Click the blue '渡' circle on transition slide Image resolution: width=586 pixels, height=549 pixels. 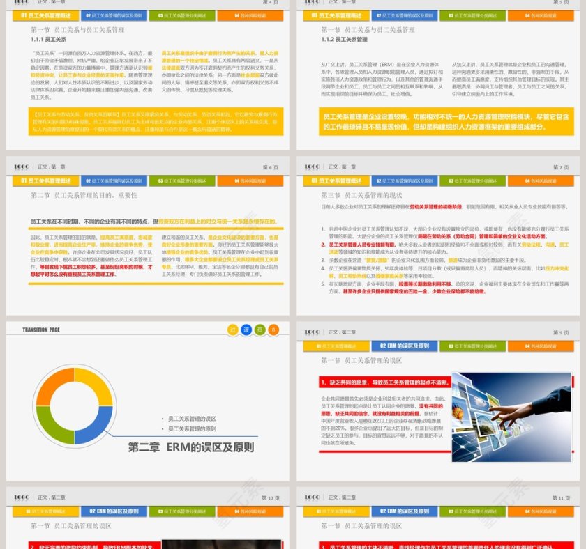pos(246,330)
